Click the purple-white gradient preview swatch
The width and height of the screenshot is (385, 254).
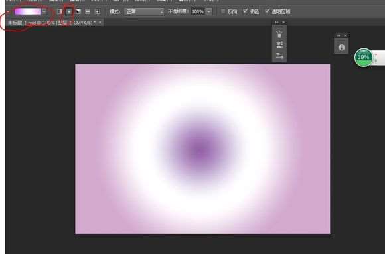pyautogui.click(x=28, y=11)
